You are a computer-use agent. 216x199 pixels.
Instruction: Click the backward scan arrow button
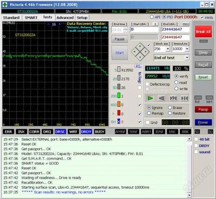[x=161, y=98]
